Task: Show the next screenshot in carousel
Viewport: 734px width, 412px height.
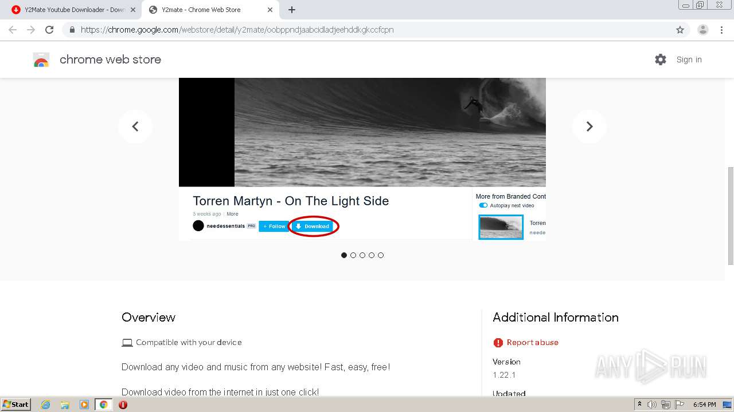Action: [589, 126]
